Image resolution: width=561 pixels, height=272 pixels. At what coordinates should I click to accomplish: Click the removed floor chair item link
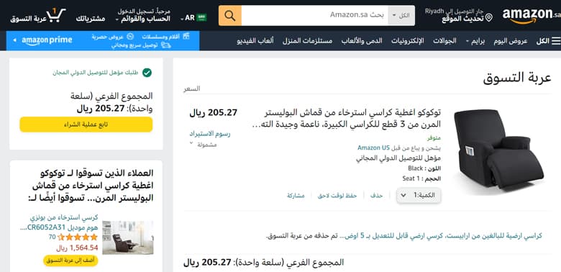pos(441,236)
